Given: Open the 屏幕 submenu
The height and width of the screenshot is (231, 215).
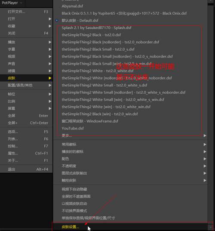Looking at the screenshot, I should click(26, 108).
